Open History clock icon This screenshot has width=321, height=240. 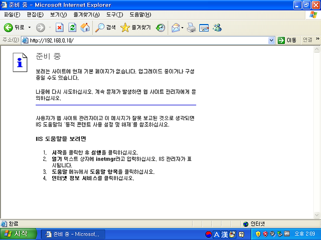[x=160, y=28]
